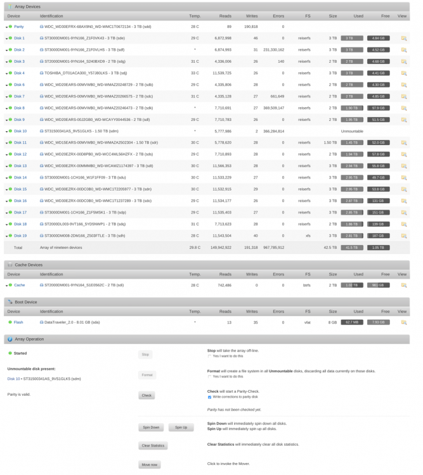
Task: Open the Disk 2 device link
Action: (20, 49)
